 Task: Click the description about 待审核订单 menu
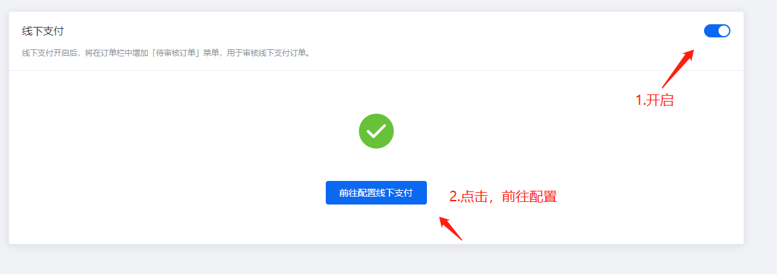click(167, 53)
